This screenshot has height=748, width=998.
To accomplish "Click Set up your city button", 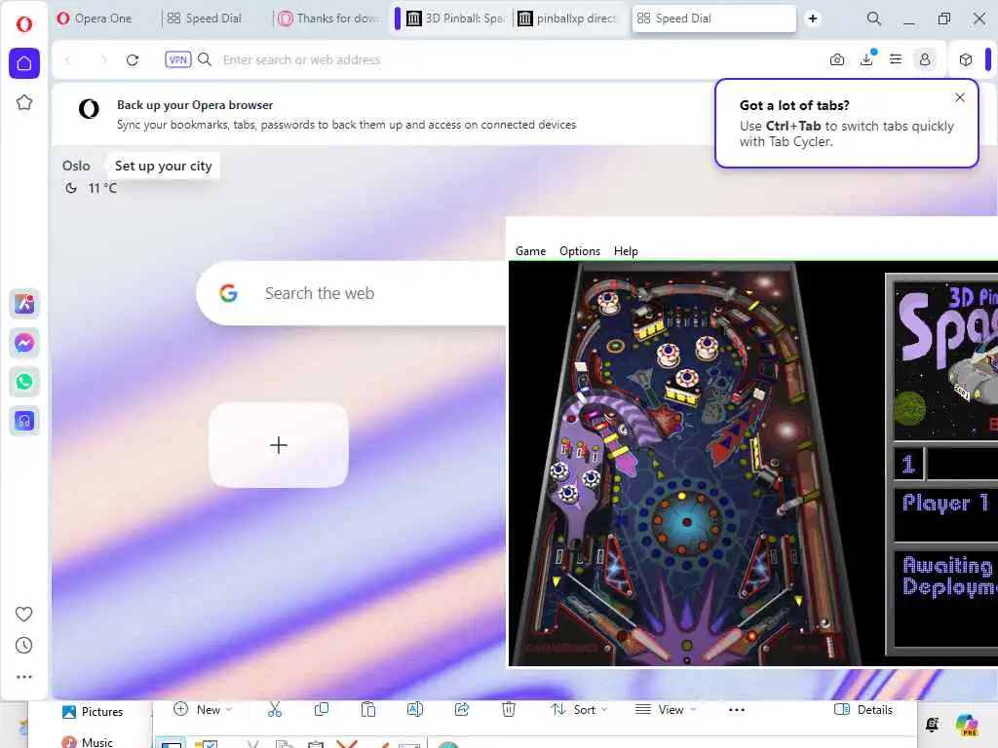I will click(163, 166).
